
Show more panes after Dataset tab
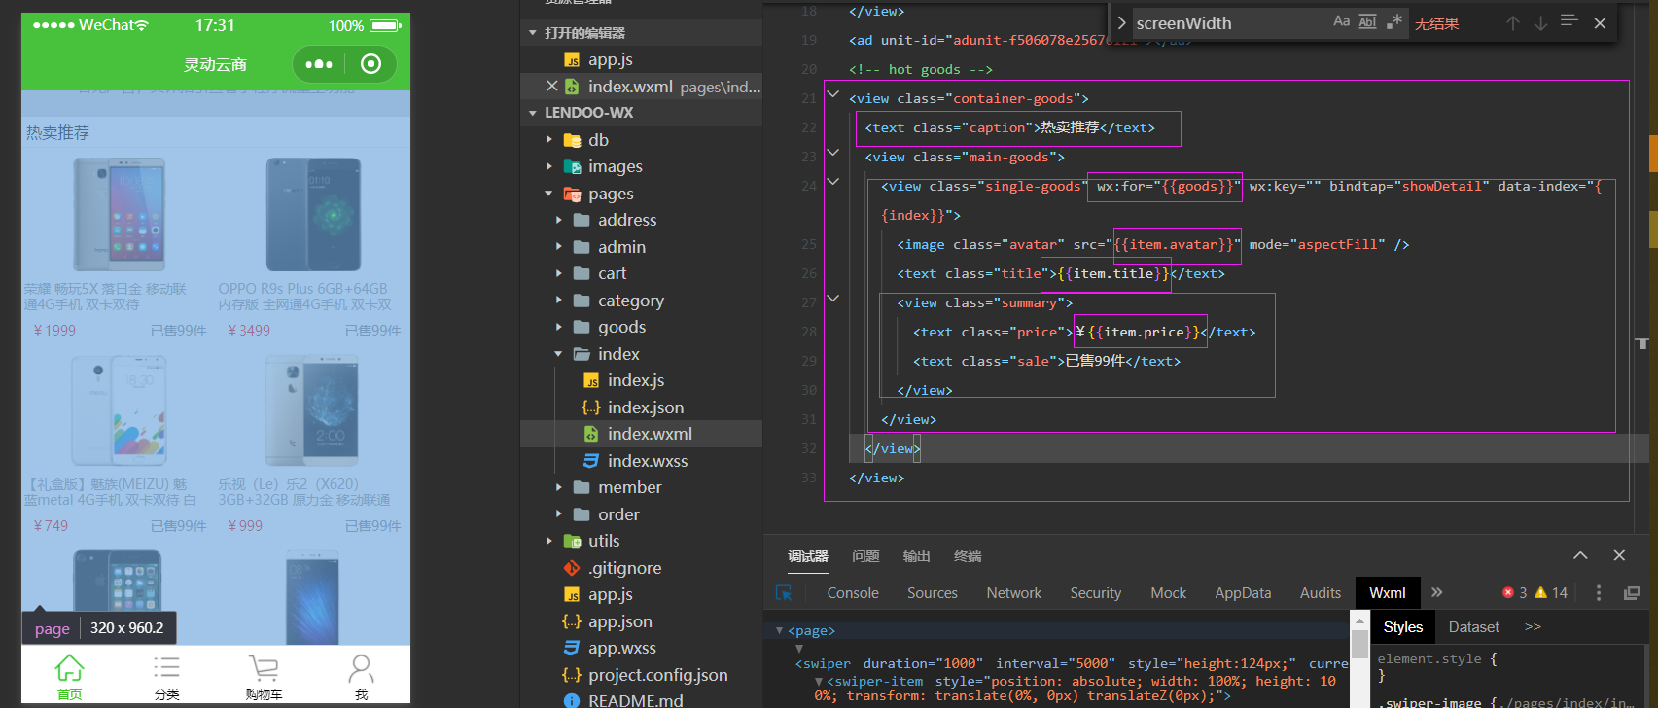point(1533,627)
